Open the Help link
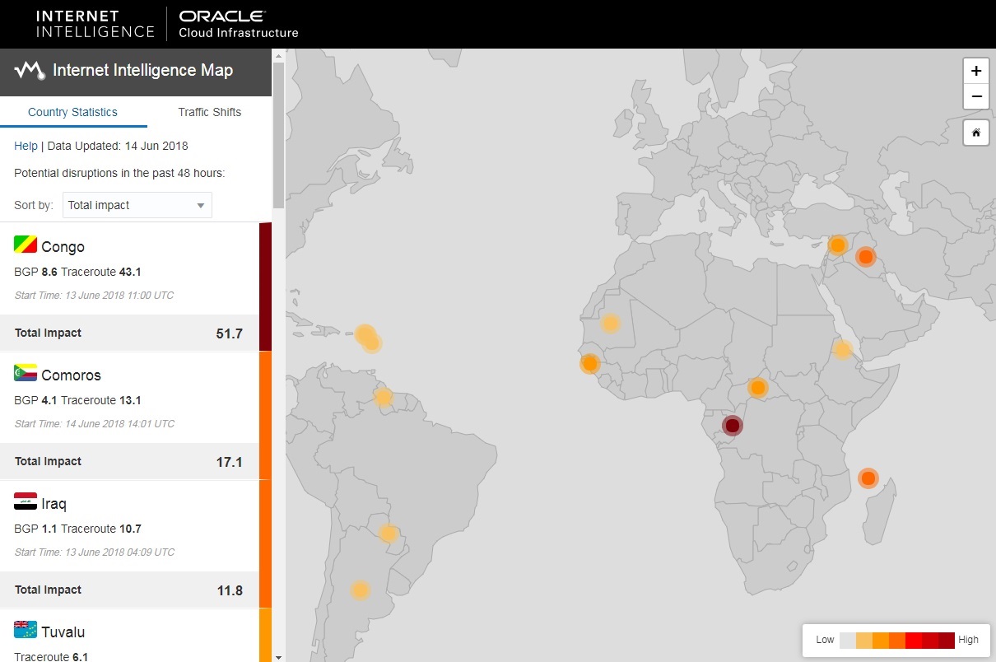 point(26,146)
